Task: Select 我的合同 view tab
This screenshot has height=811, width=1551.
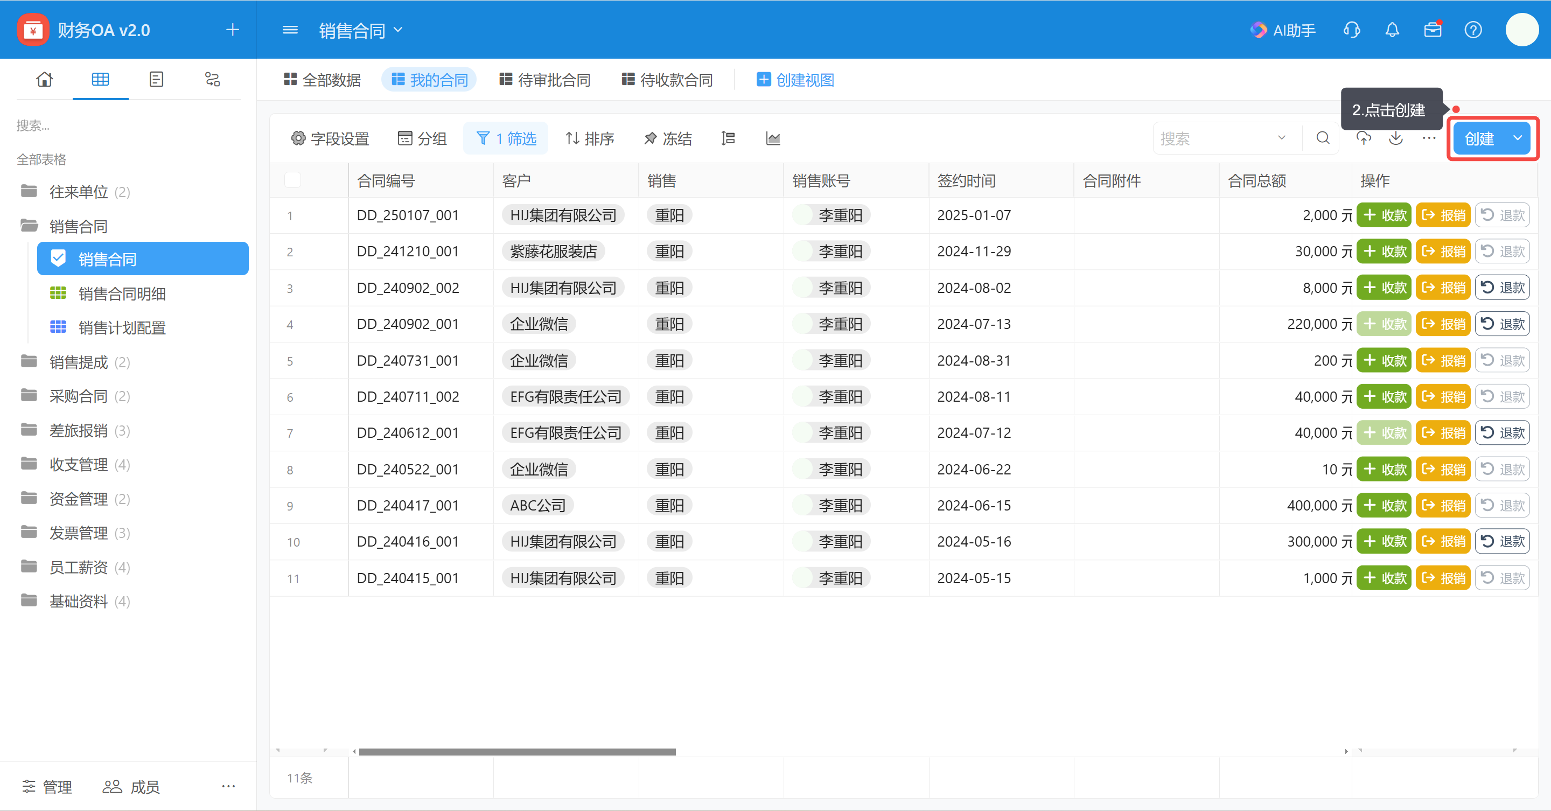Action: [429, 80]
